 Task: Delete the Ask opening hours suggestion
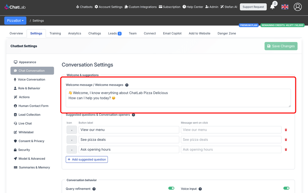pyautogui.click(x=286, y=150)
